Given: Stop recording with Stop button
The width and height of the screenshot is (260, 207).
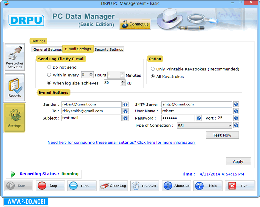Looking at the screenshot, I should click(50, 186).
